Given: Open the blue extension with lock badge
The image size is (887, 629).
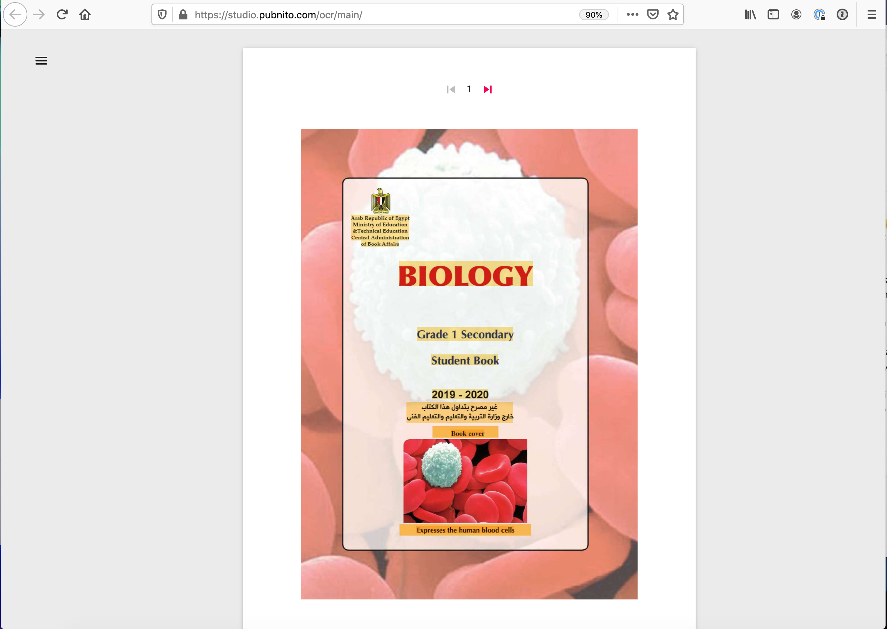Looking at the screenshot, I should coord(819,15).
